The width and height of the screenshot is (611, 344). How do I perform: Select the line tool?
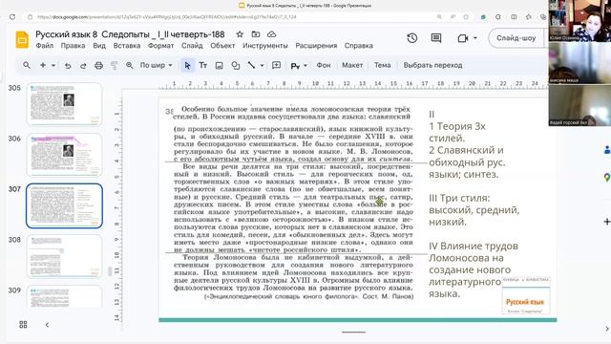pyautogui.click(x=252, y=65)
